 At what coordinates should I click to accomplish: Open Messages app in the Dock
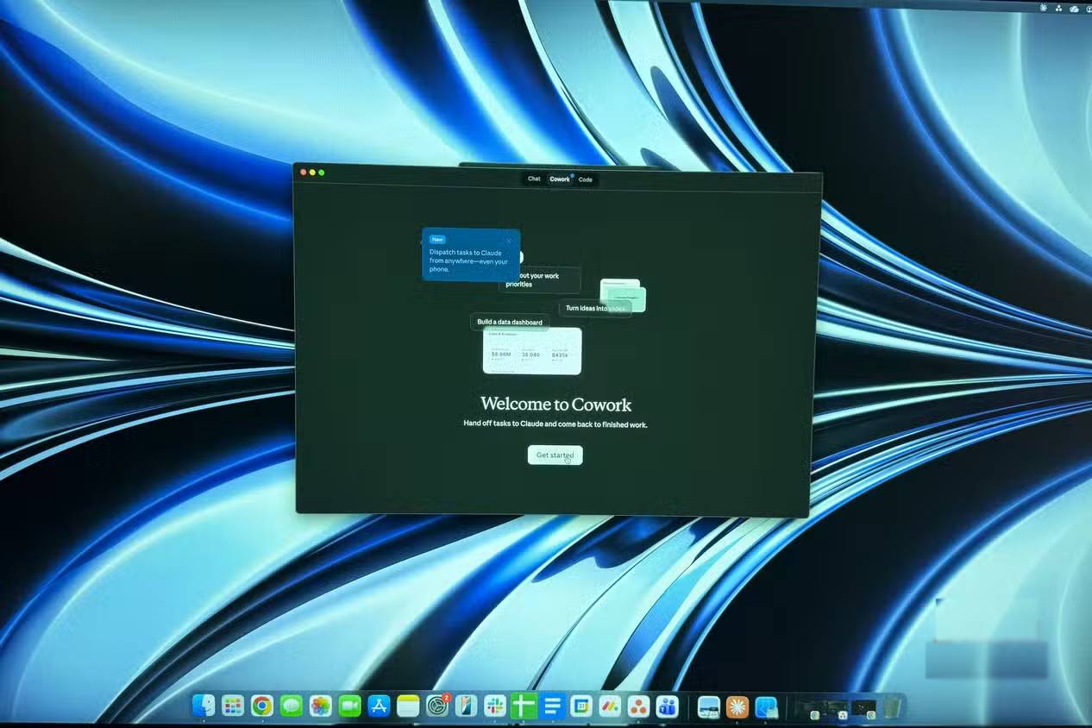292,706
